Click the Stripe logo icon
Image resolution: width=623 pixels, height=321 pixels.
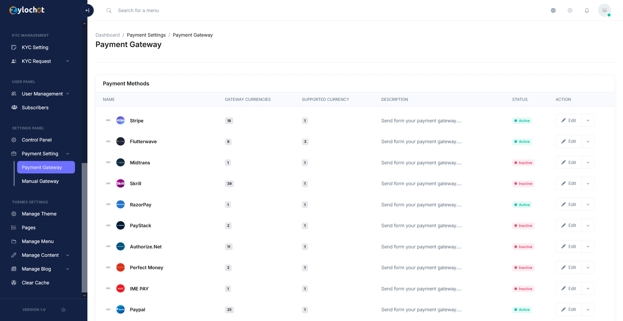pos(120,120)
